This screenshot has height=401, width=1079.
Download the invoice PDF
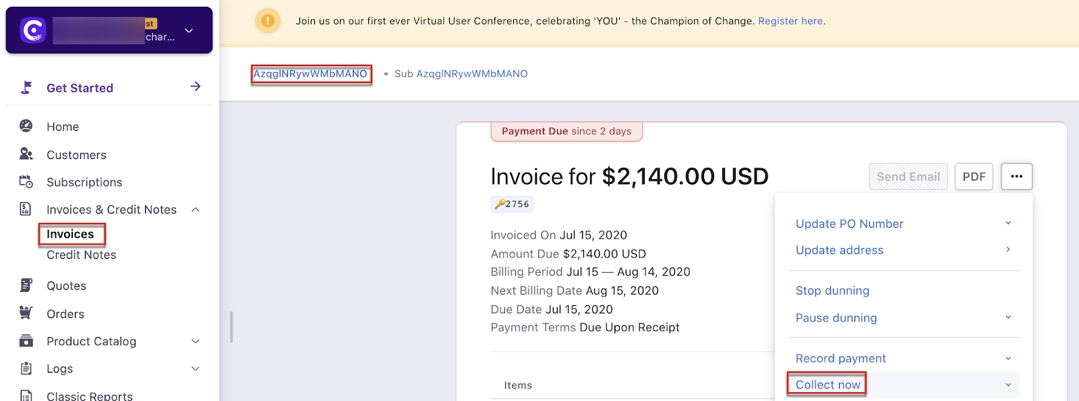click(974, 177)
